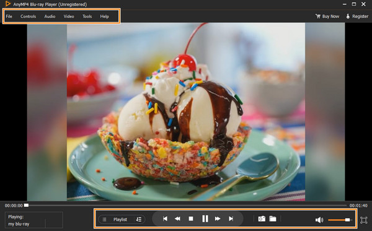
Task: Maximize the player window
Action: point(354,4)
